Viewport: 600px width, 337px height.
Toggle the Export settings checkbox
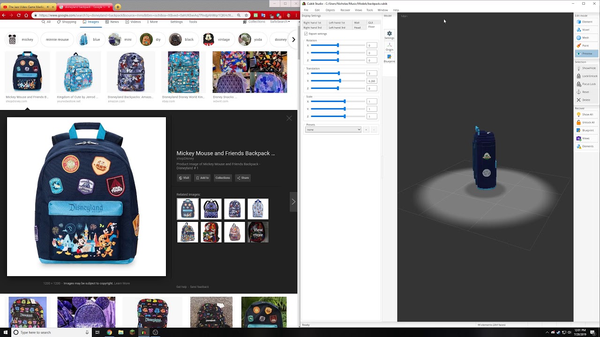coord(306,34)
